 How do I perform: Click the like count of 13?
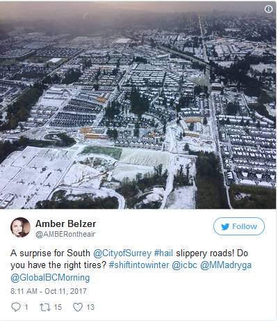coord(90,307)
